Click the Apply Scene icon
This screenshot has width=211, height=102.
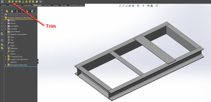click(152, 6)
